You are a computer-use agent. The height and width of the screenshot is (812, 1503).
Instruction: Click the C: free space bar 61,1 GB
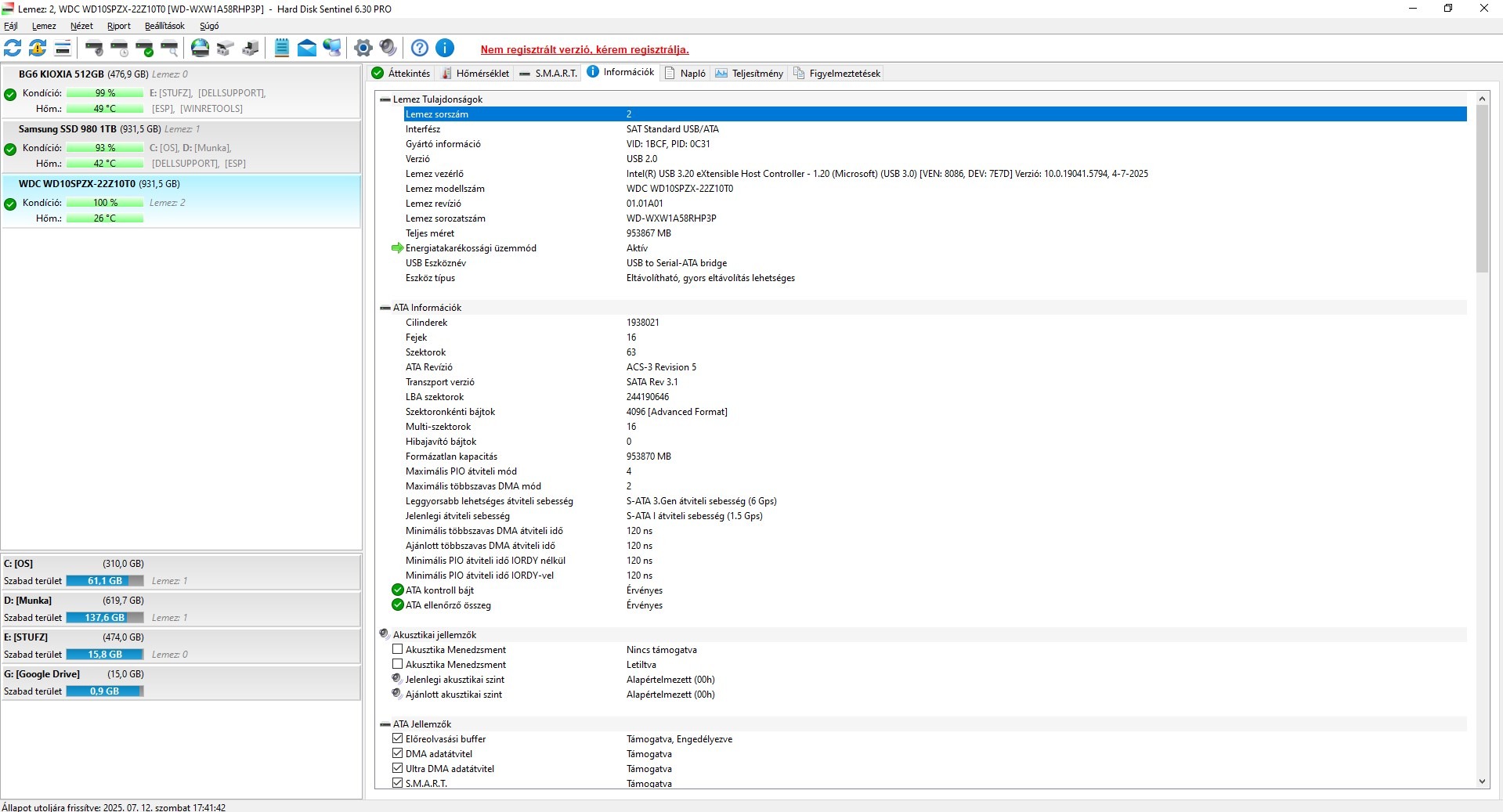[105, 581]
